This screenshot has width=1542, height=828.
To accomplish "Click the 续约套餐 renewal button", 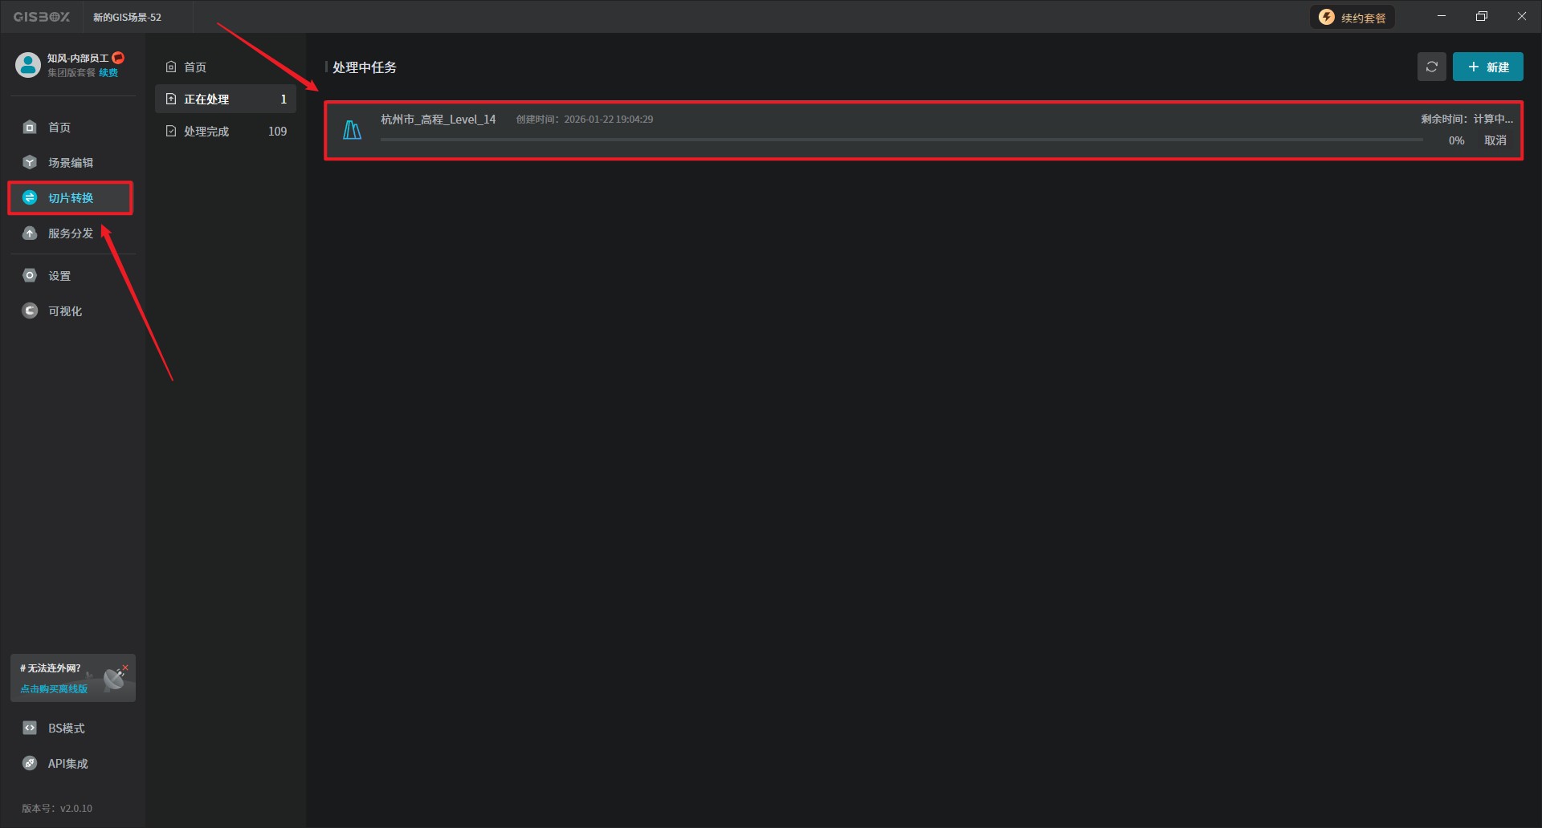I will (1352, 18).
